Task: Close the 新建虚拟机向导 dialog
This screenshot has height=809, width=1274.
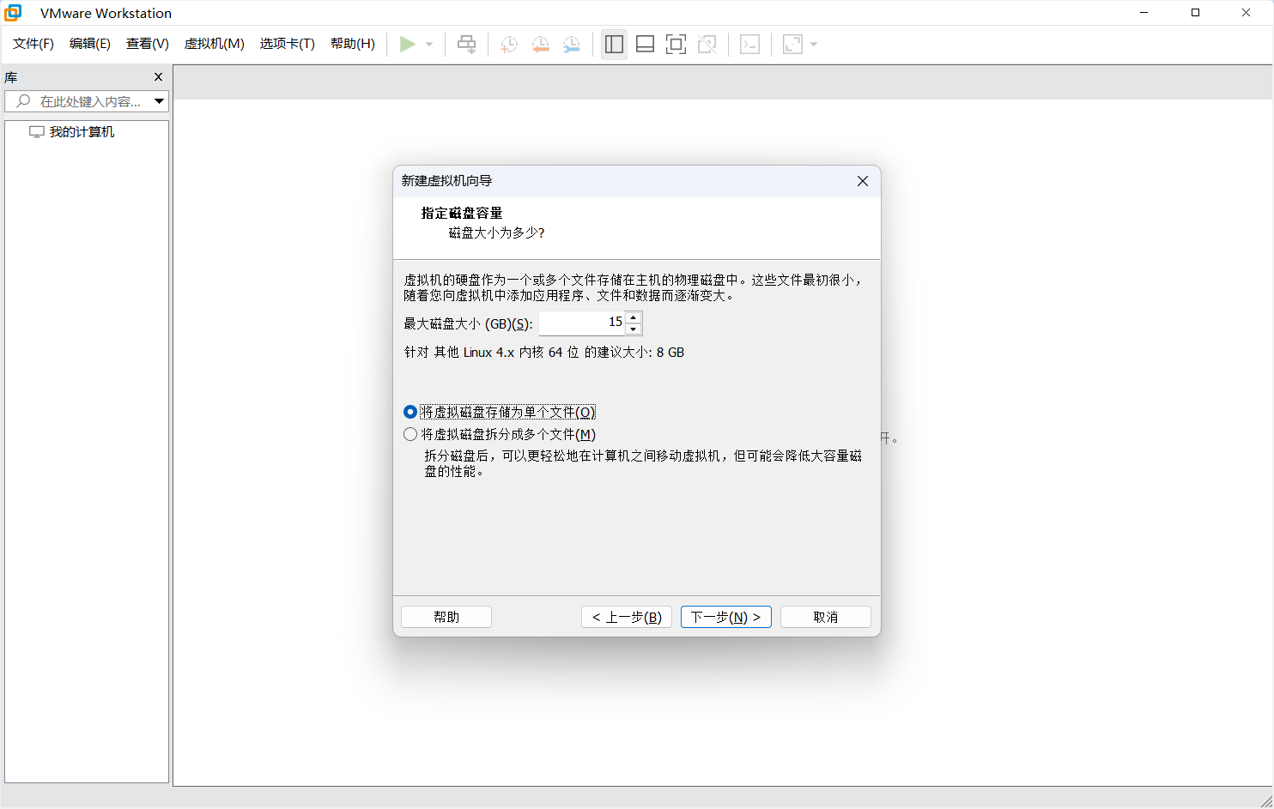Action: [863, 181]
